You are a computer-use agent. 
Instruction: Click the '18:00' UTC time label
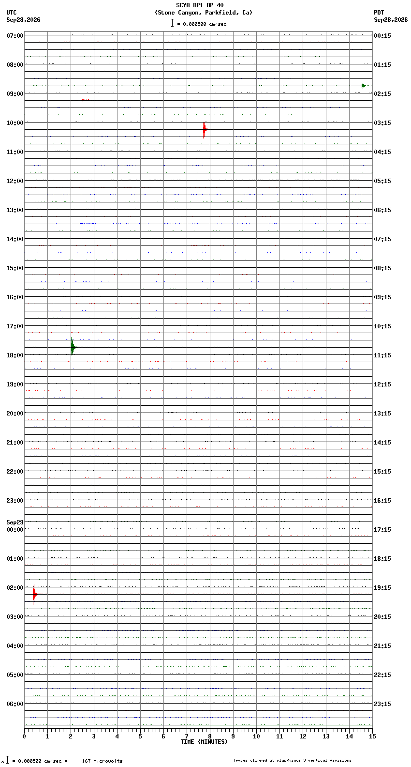pyautogui.click(x=15, y=355)
